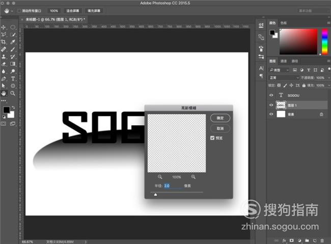Viewport: 331px width, 244px height.
Task: Zoom out in Gaussian Blur preview
Action: [160, 177]
